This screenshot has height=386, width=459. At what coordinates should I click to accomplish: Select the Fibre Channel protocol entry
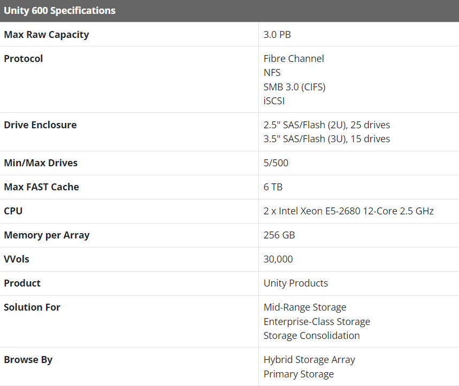(294, 59)
